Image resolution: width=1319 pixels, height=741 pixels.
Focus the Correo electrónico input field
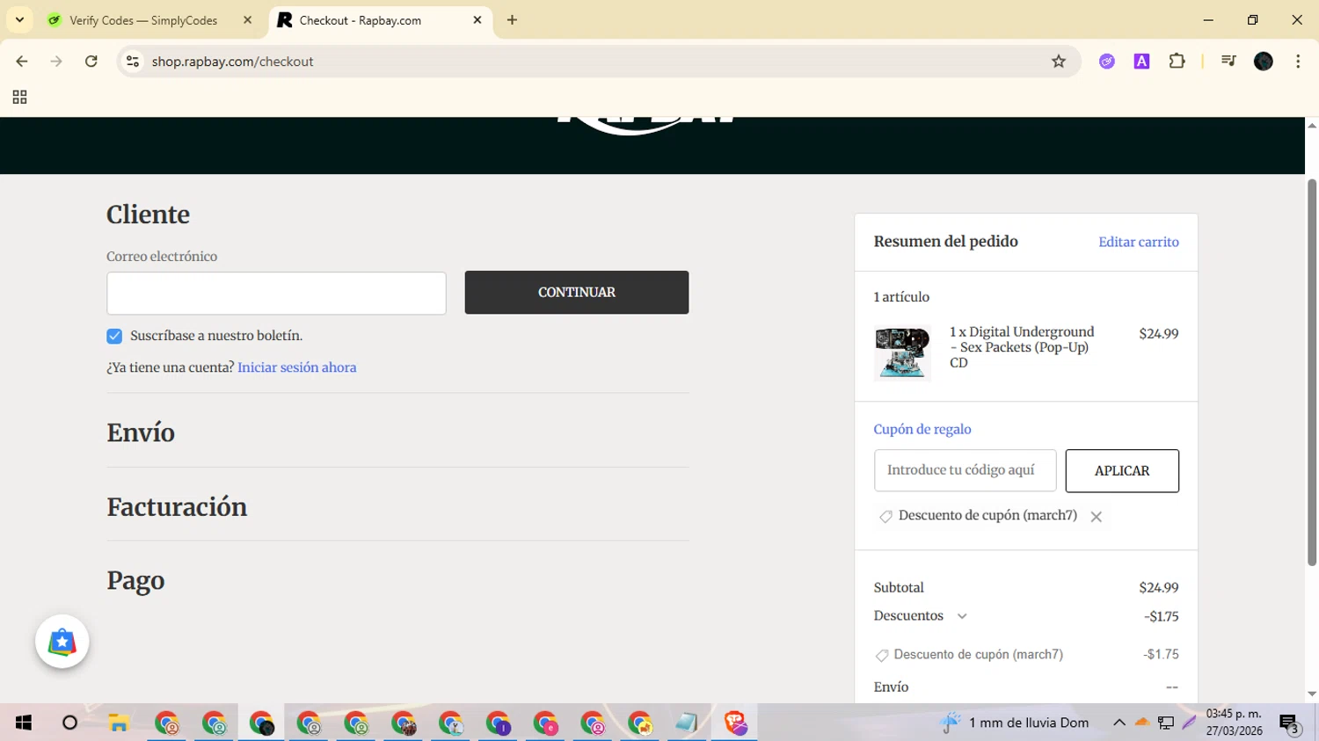click(x=276, y=294)
